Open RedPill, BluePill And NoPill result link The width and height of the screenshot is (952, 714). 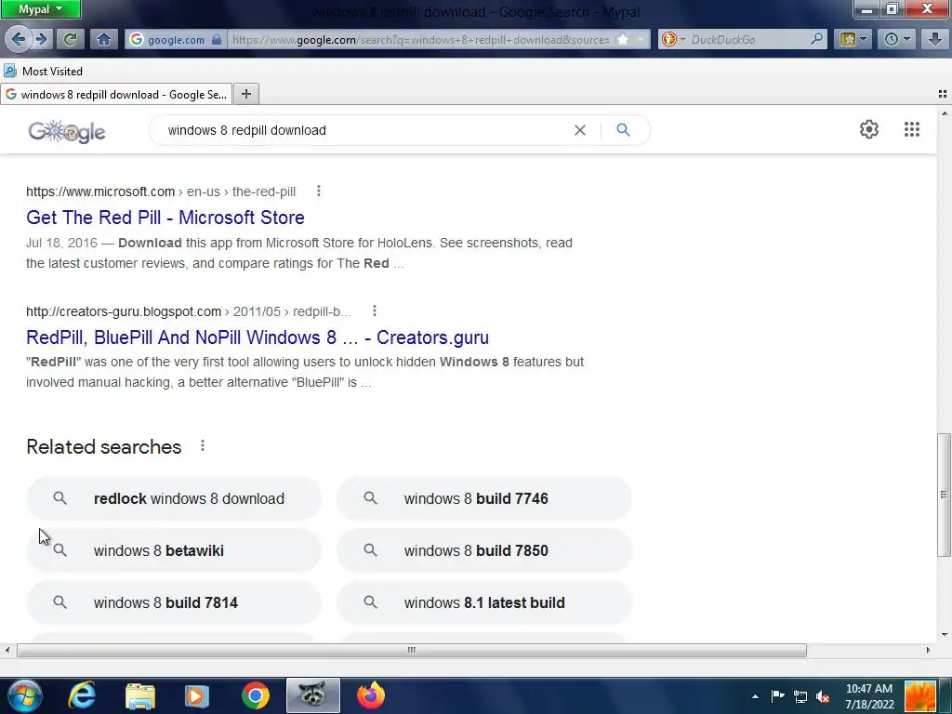click(x=258, y=337)
